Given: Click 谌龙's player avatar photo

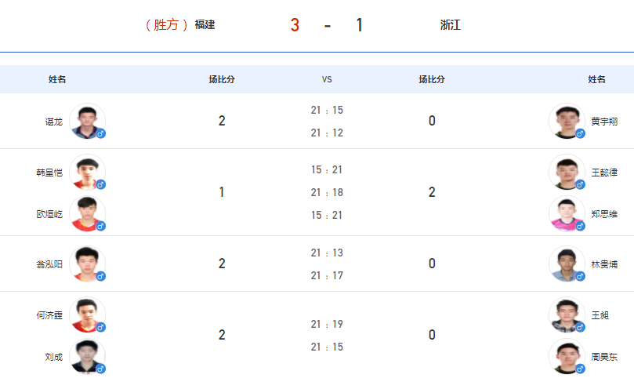Looking at the screenshot, I should coord(87,121).
